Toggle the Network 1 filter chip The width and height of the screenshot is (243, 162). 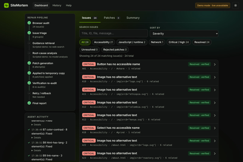[x=157, y=42]
